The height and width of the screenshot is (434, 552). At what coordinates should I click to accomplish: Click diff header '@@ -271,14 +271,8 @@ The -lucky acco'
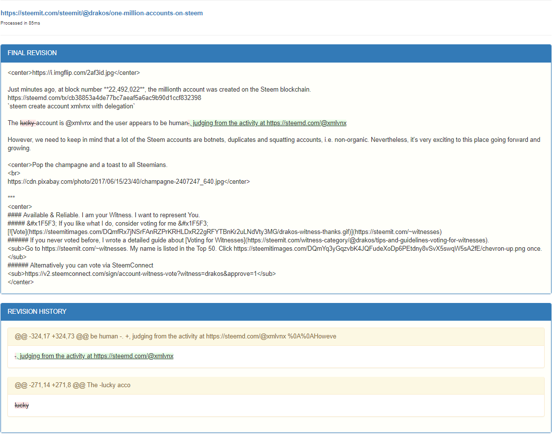click(276, 385)
